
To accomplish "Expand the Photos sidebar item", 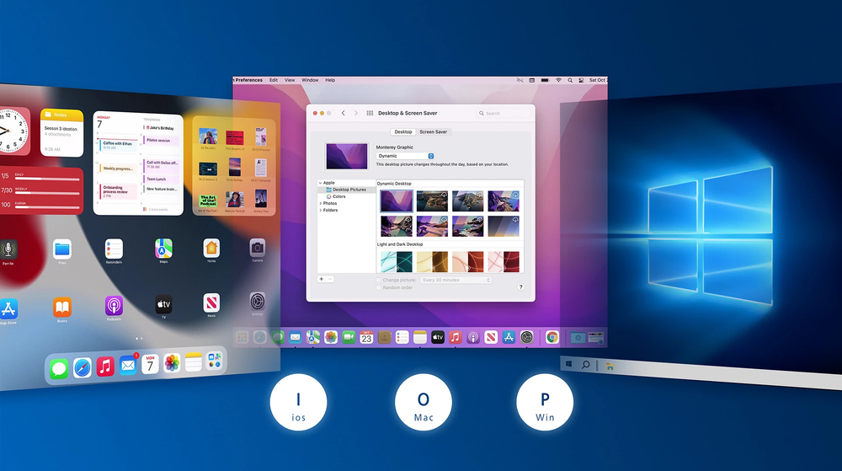I will (320, 203).
